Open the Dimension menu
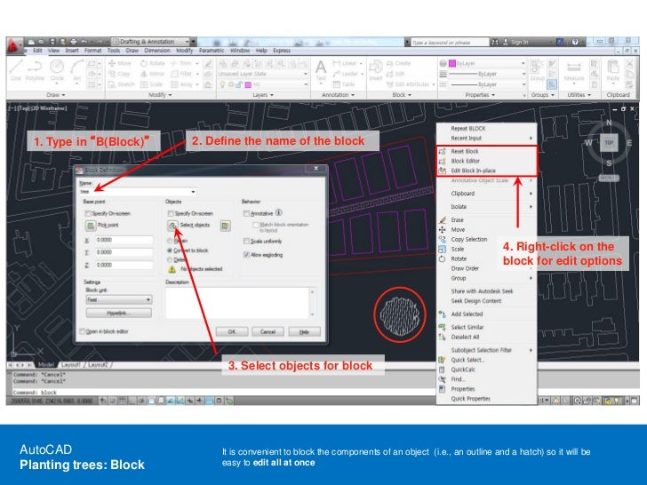 pyautogui.click(x=156, y=51)
